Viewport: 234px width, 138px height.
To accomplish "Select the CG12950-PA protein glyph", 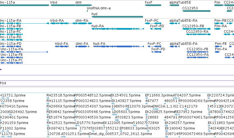I will (197, 57).
